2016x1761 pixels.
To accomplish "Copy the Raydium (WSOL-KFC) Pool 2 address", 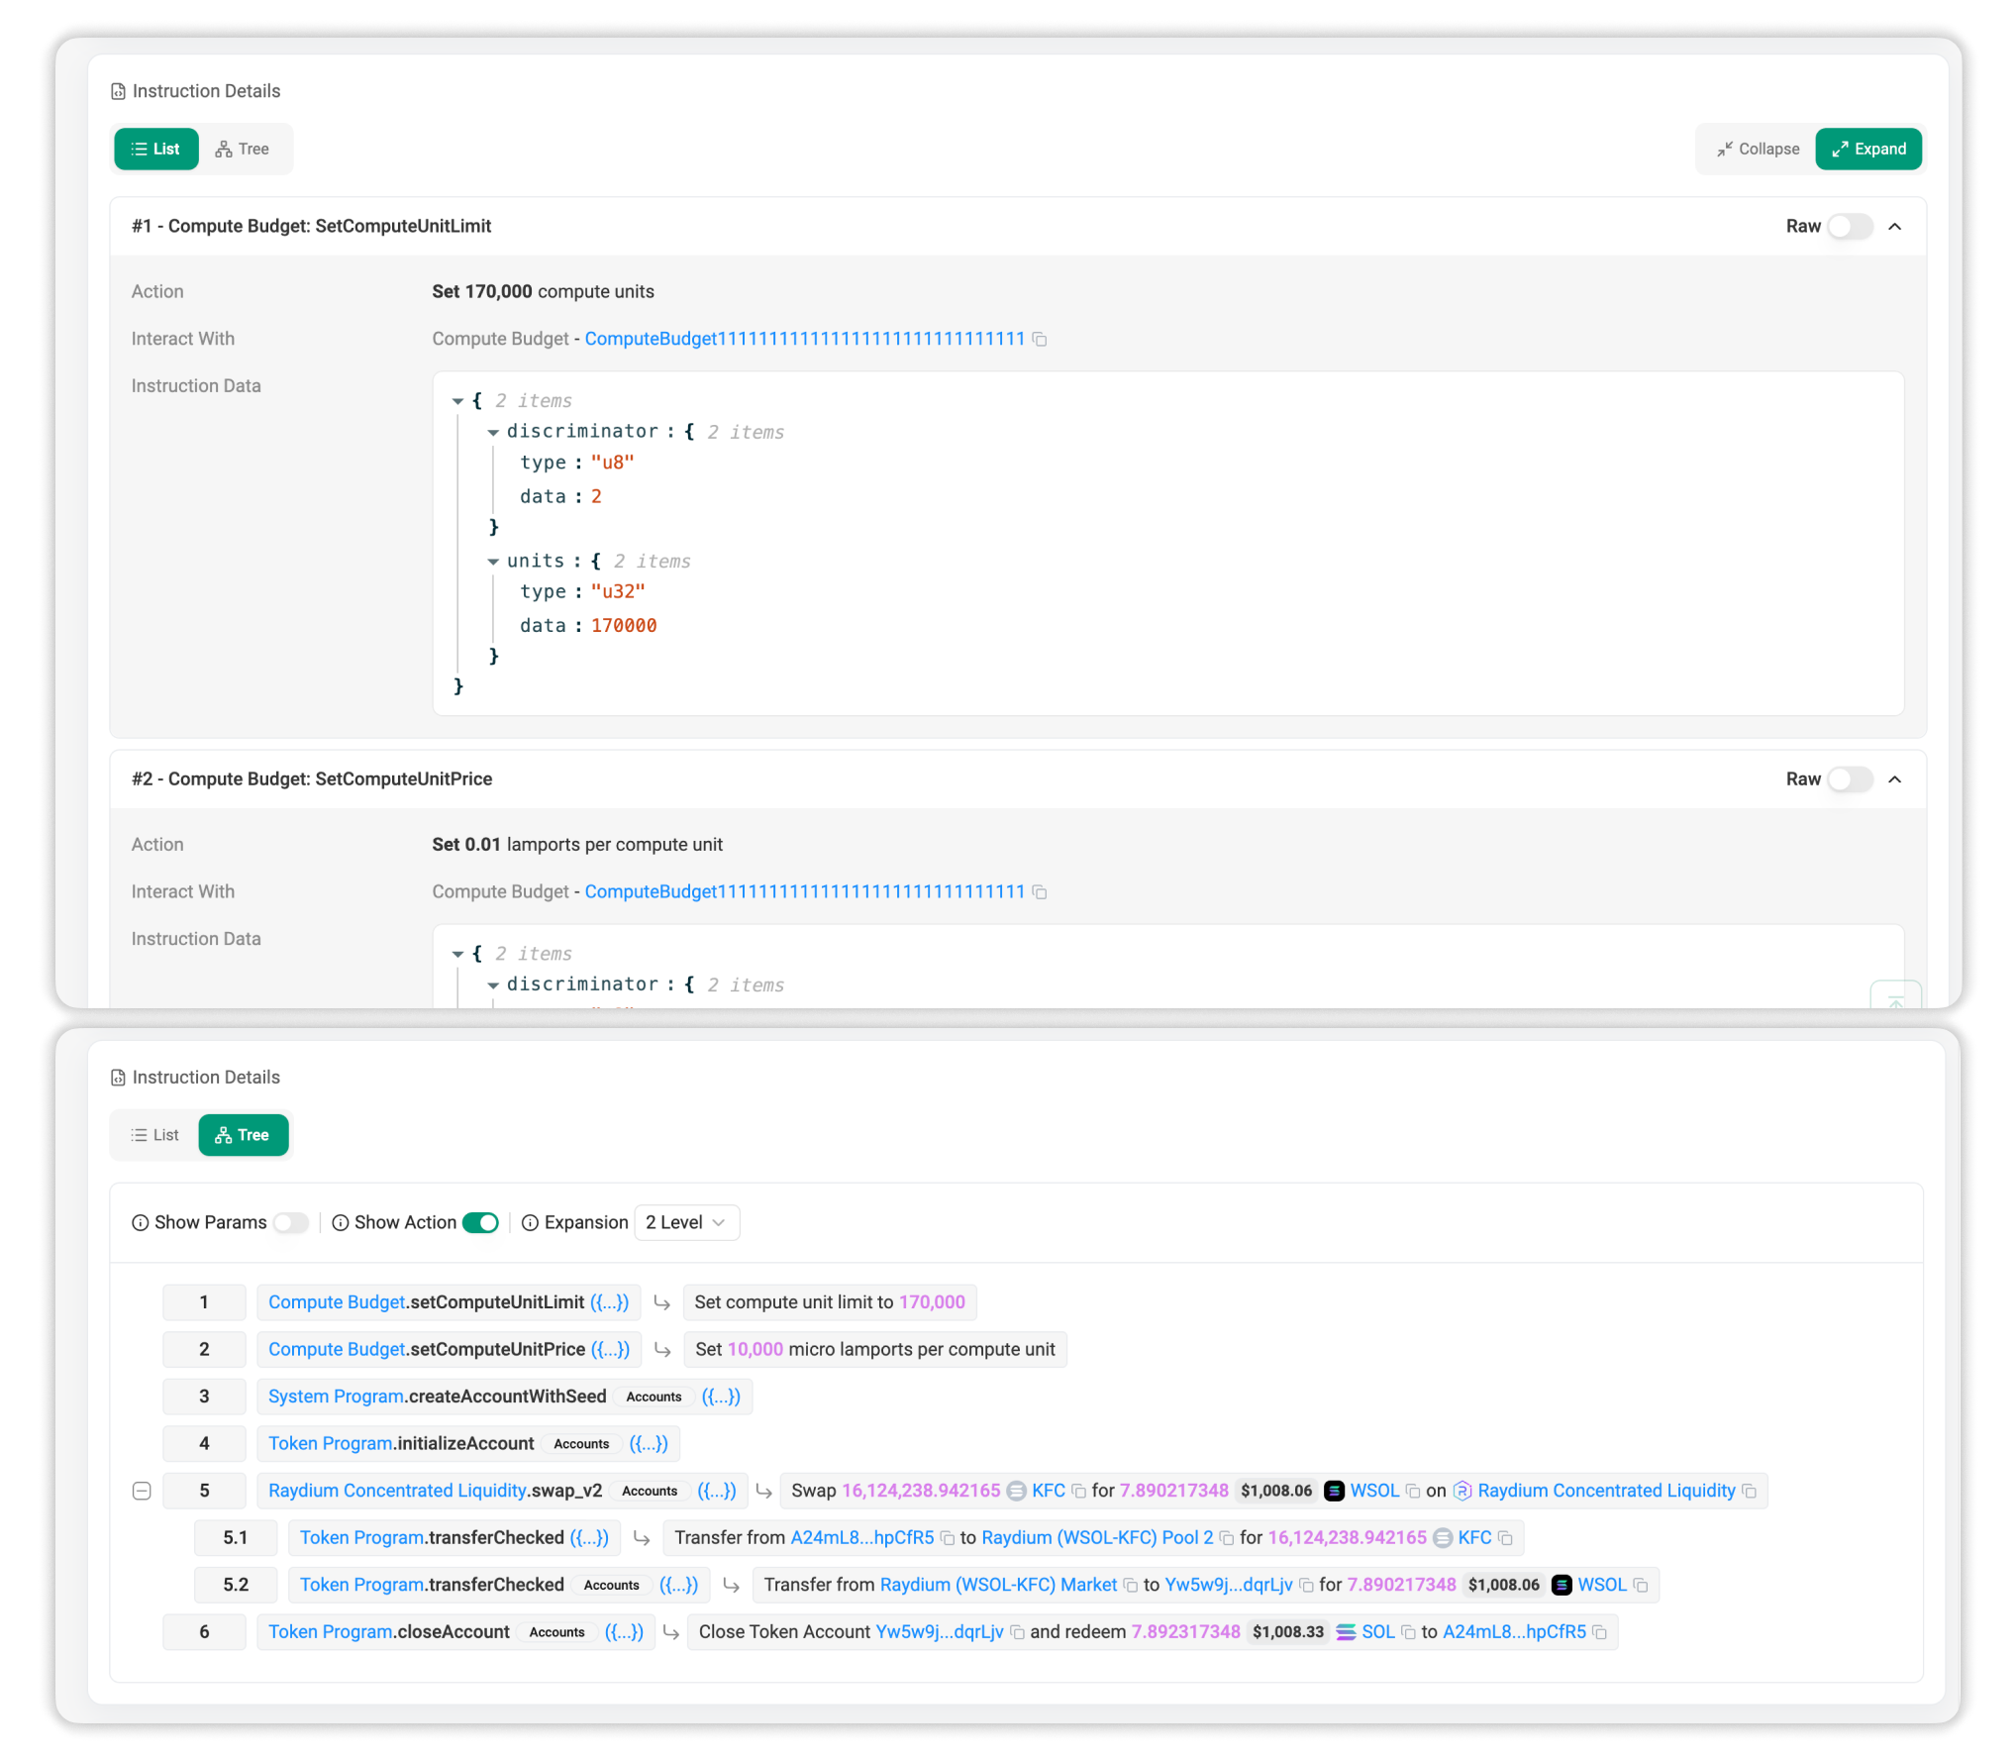I will [1226, 1538].
